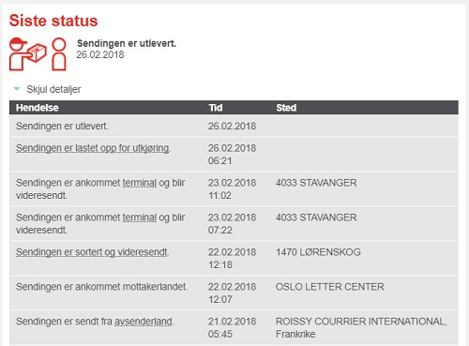
Task: Click the '1470 LØRENSKOG' location cell
Action: [x=318, y=252]
